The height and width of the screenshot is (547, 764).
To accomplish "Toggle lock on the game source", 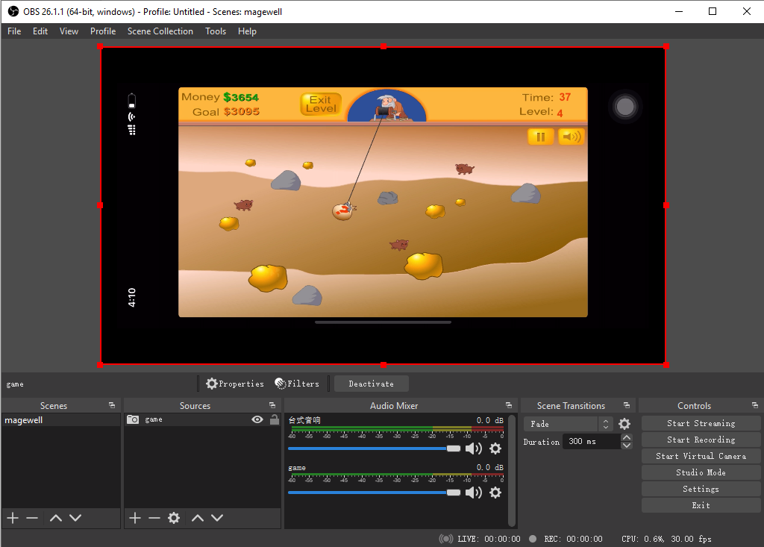I will coord(275,419).
